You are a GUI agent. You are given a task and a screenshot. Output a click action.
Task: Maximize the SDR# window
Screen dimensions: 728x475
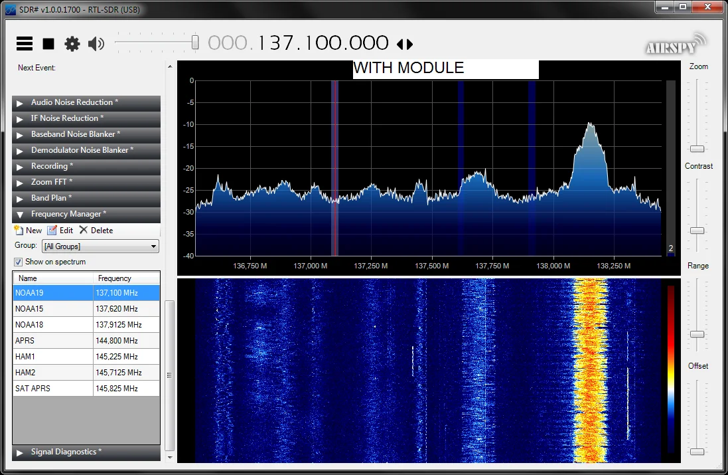(683, 7)
